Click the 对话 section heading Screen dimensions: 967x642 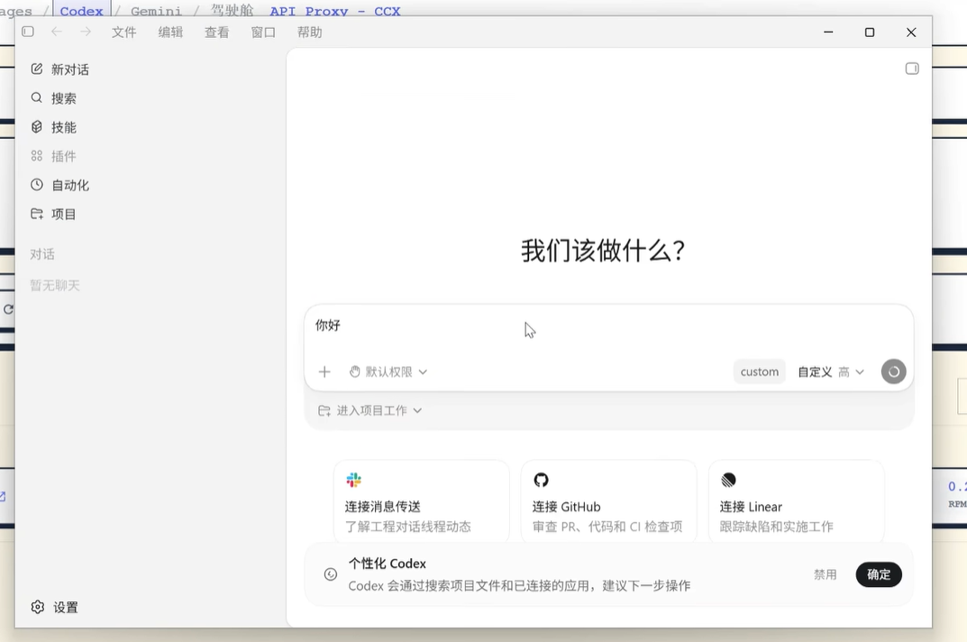[x=42, y=254]
